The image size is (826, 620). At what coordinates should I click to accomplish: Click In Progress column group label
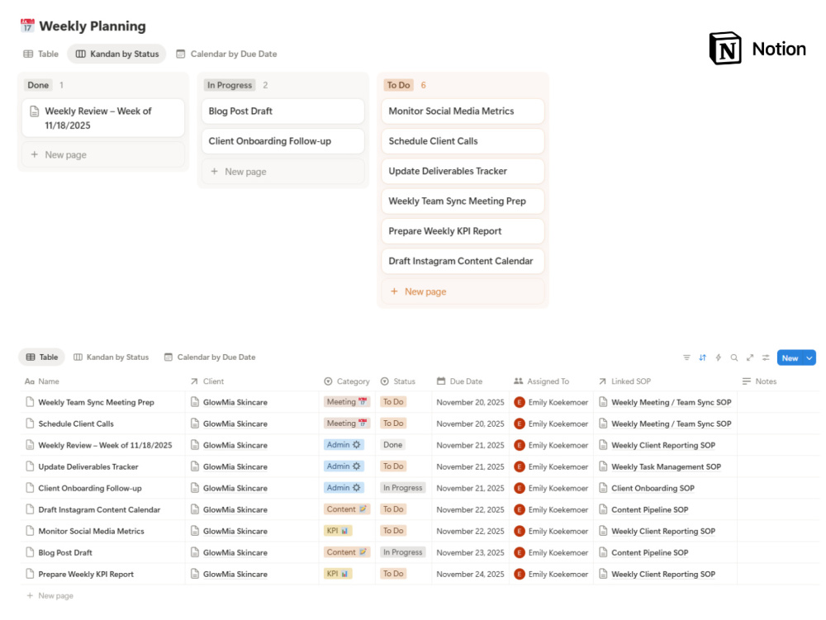(229, 85)
